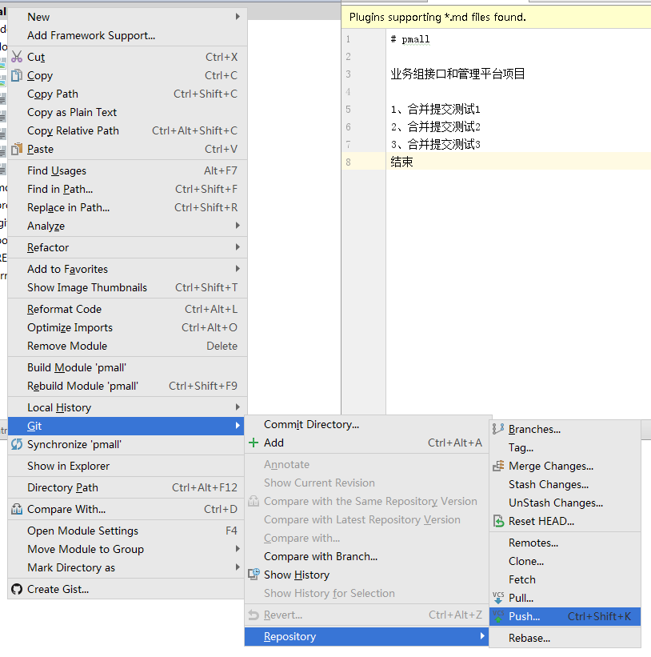Expand the New submenu arrow
Viewport: 651px width, 657px height.
(238, 16)
